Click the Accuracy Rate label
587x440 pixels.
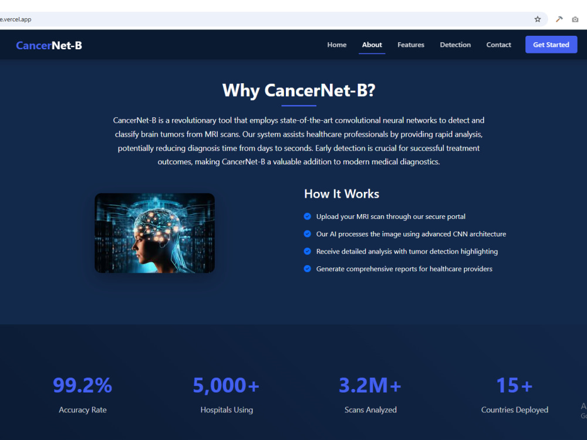[83, 409]
